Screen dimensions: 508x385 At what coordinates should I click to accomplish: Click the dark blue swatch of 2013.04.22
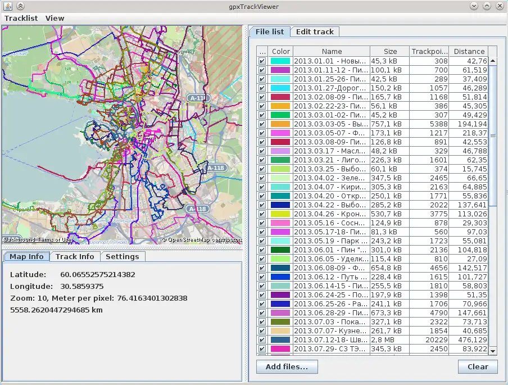(x=280, y=205)
